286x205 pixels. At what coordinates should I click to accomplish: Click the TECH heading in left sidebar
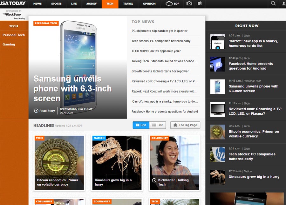14,26
